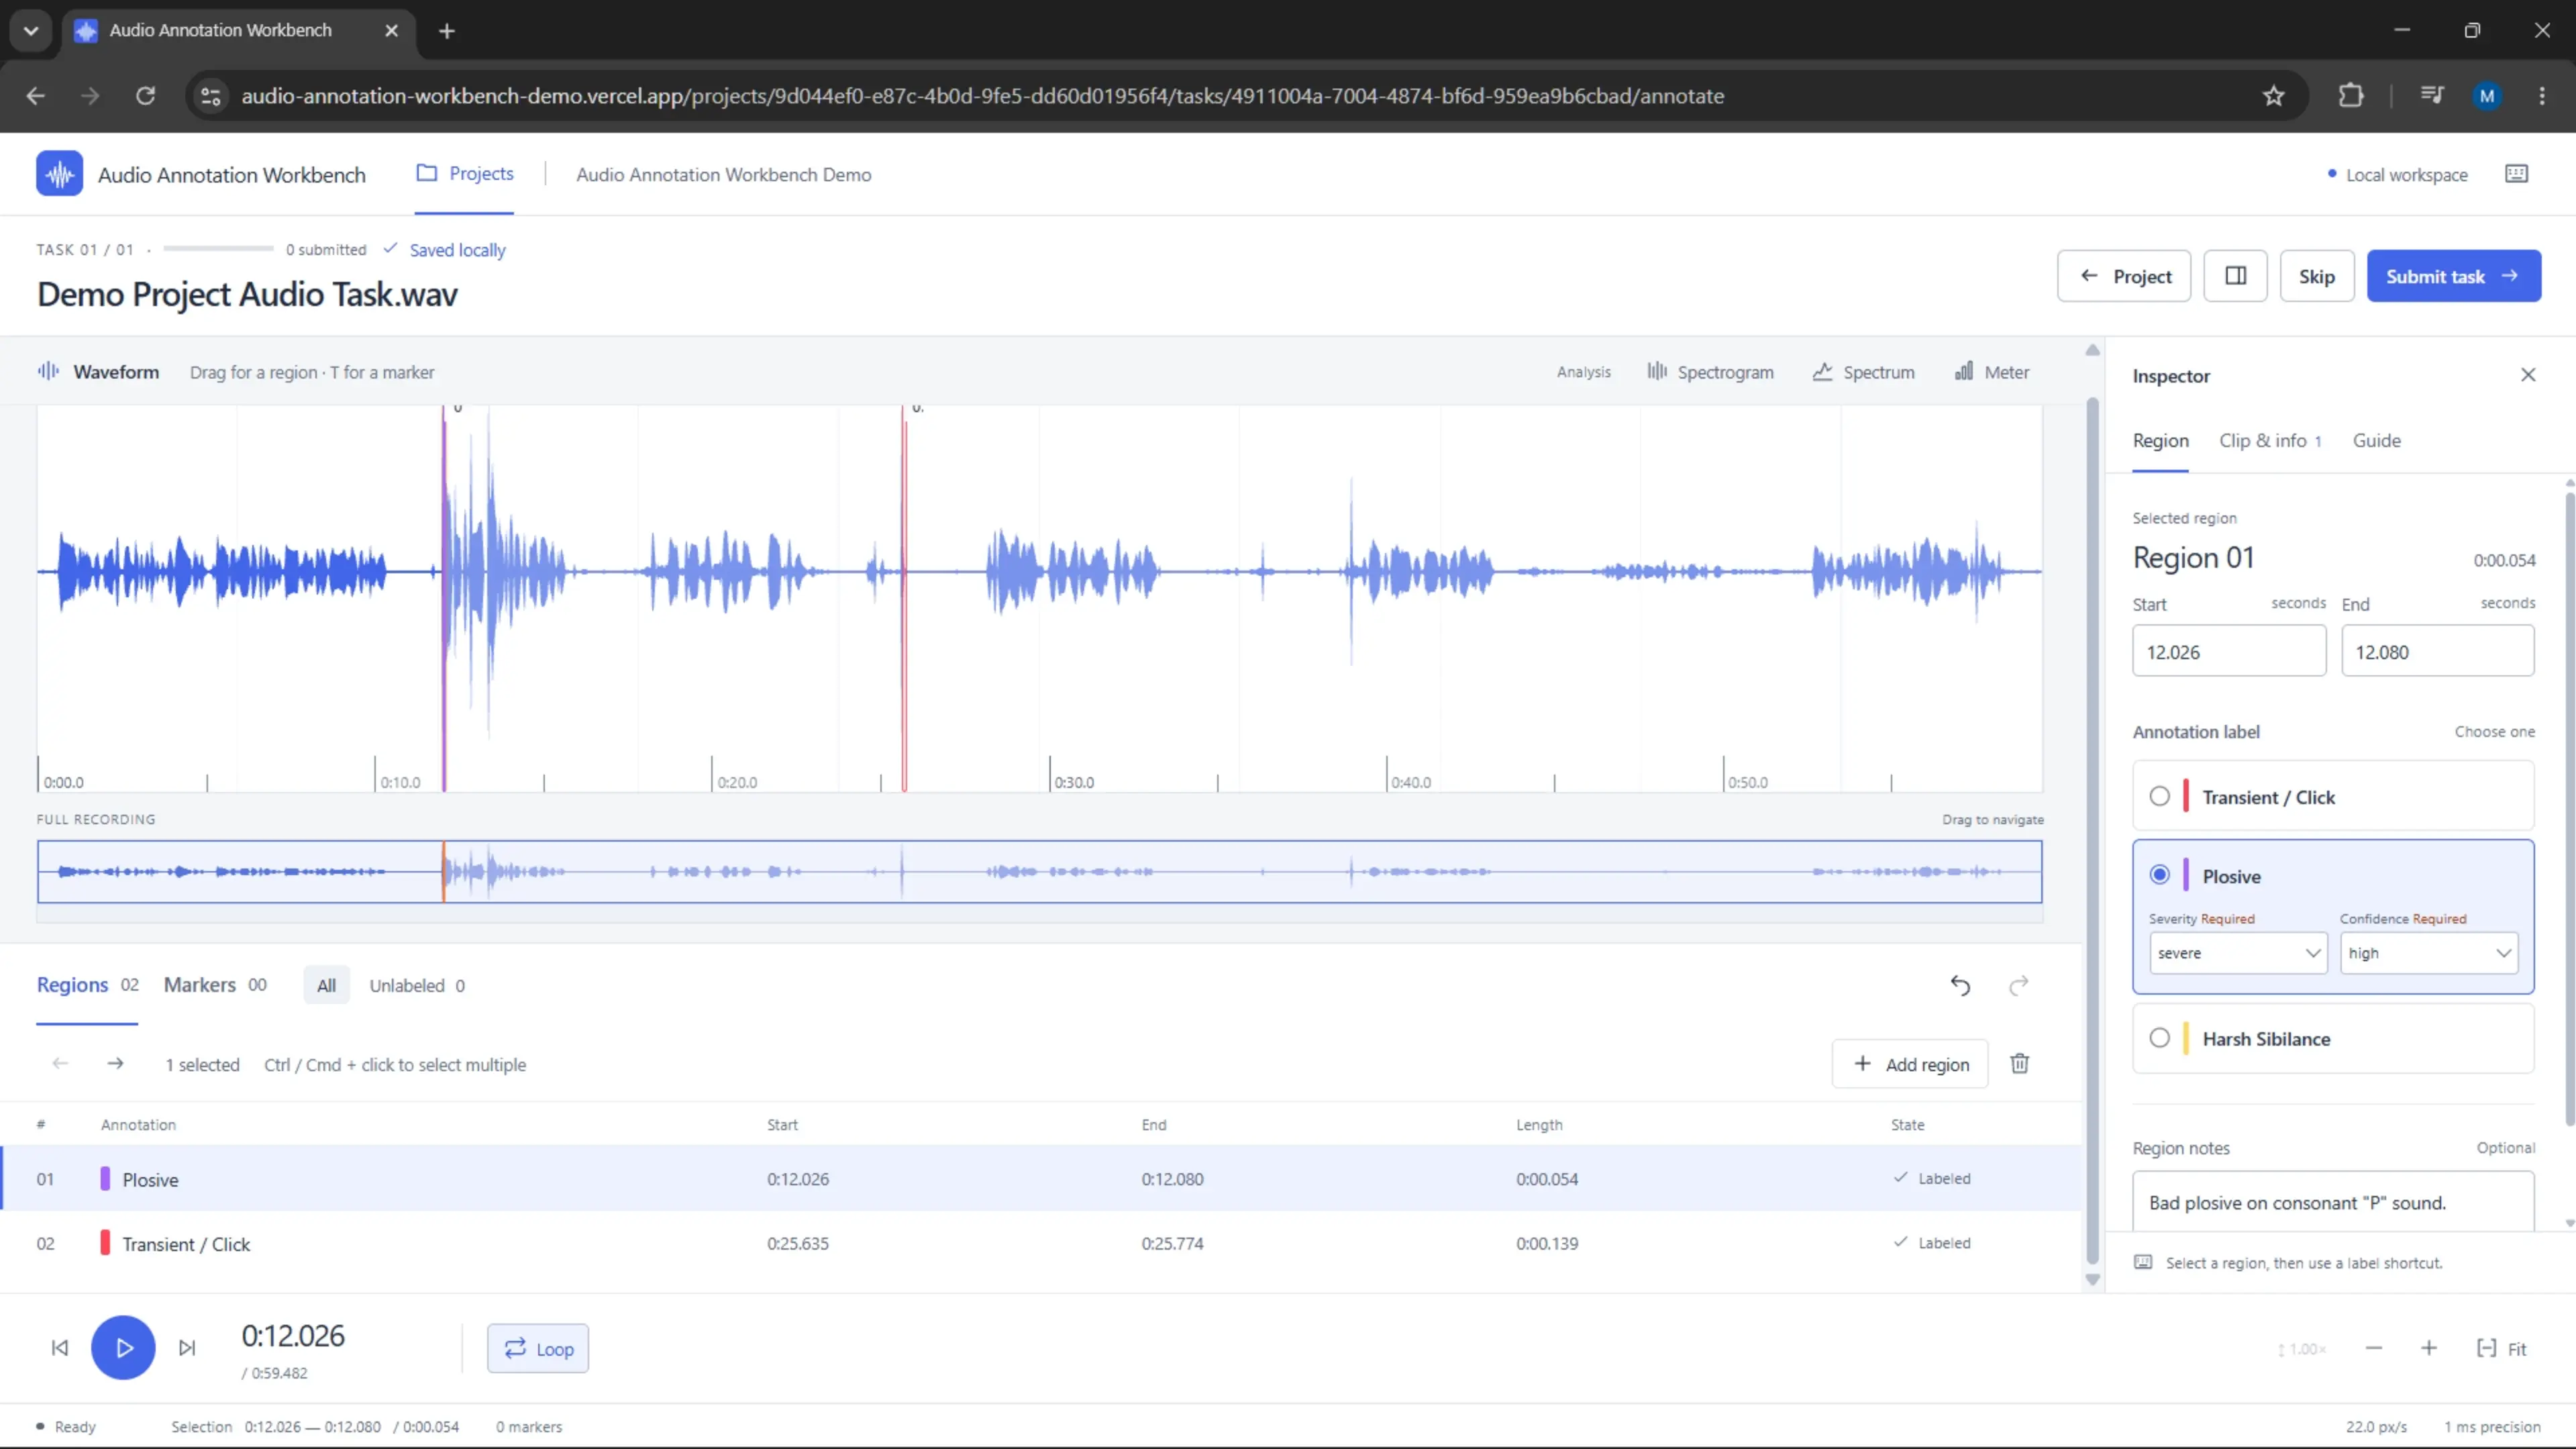The width and height of the screenshot is (2576, 1449).
Task: Click the Saved locally status
Action: 446,250
